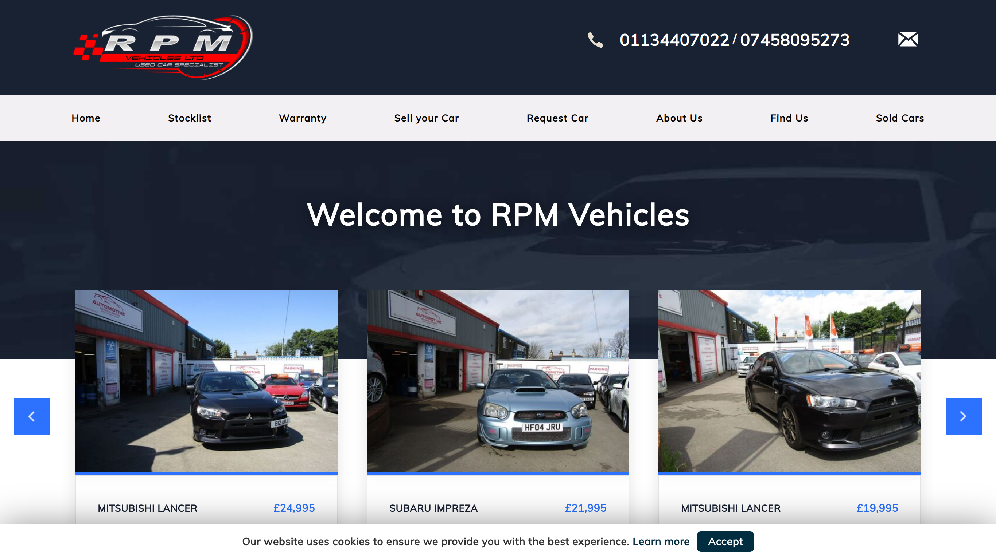This screenshot has height=559, width=996.
Task: Open the Warranty page
Action: (x=302, y=118)
